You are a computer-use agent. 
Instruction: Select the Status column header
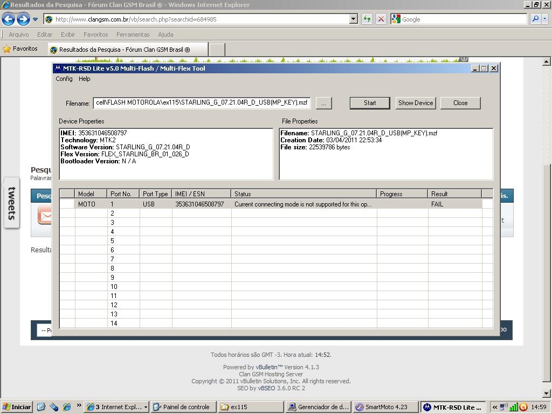(304, 194)
